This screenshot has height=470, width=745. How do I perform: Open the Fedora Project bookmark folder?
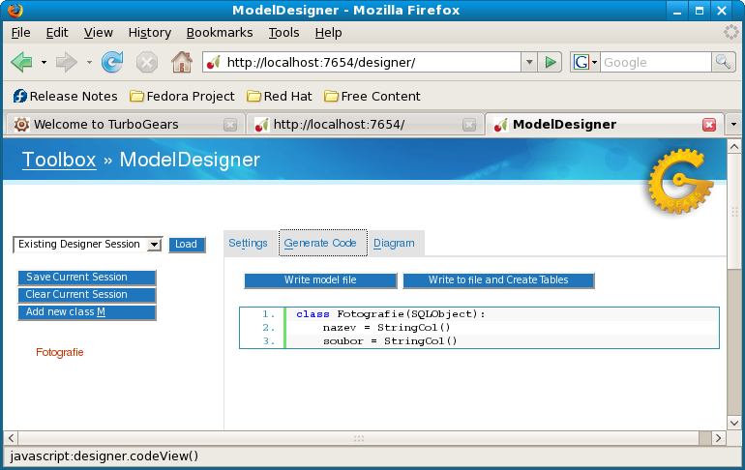pyautogui.click(x=182, y=97)
